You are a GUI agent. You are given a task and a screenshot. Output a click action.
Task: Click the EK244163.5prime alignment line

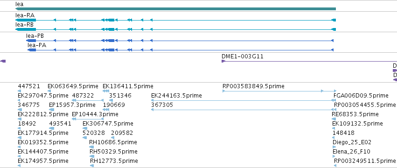pyautogui.click(x=244, y=100)
